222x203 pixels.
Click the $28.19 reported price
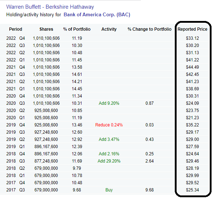click(x=192, y=168)
